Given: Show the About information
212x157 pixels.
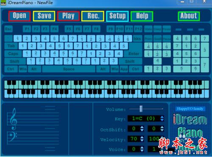Looking at the screenshot, I should coord(189,16).
